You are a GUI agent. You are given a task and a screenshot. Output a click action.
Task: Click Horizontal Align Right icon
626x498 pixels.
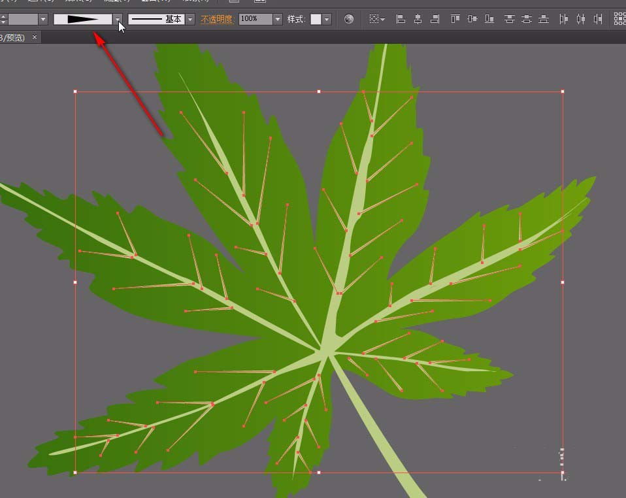[435, 19]
